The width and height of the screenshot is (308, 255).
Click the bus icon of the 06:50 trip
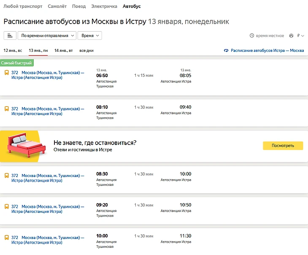coord(6,72)
